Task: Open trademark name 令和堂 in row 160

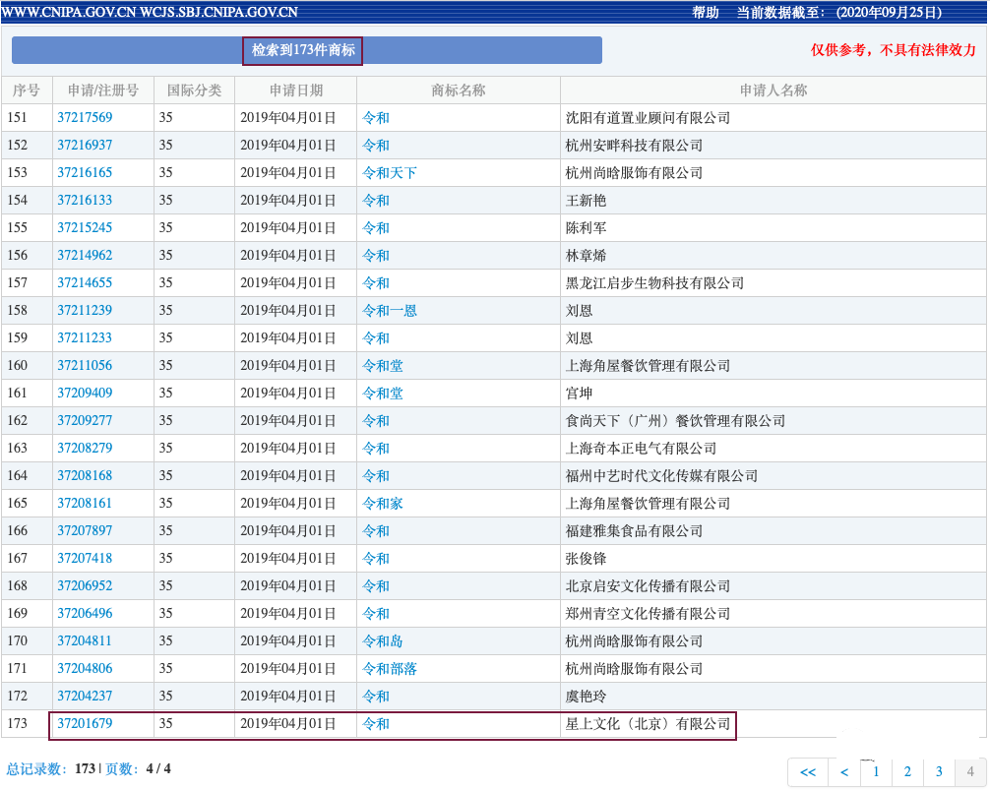Action: [382, 365]
